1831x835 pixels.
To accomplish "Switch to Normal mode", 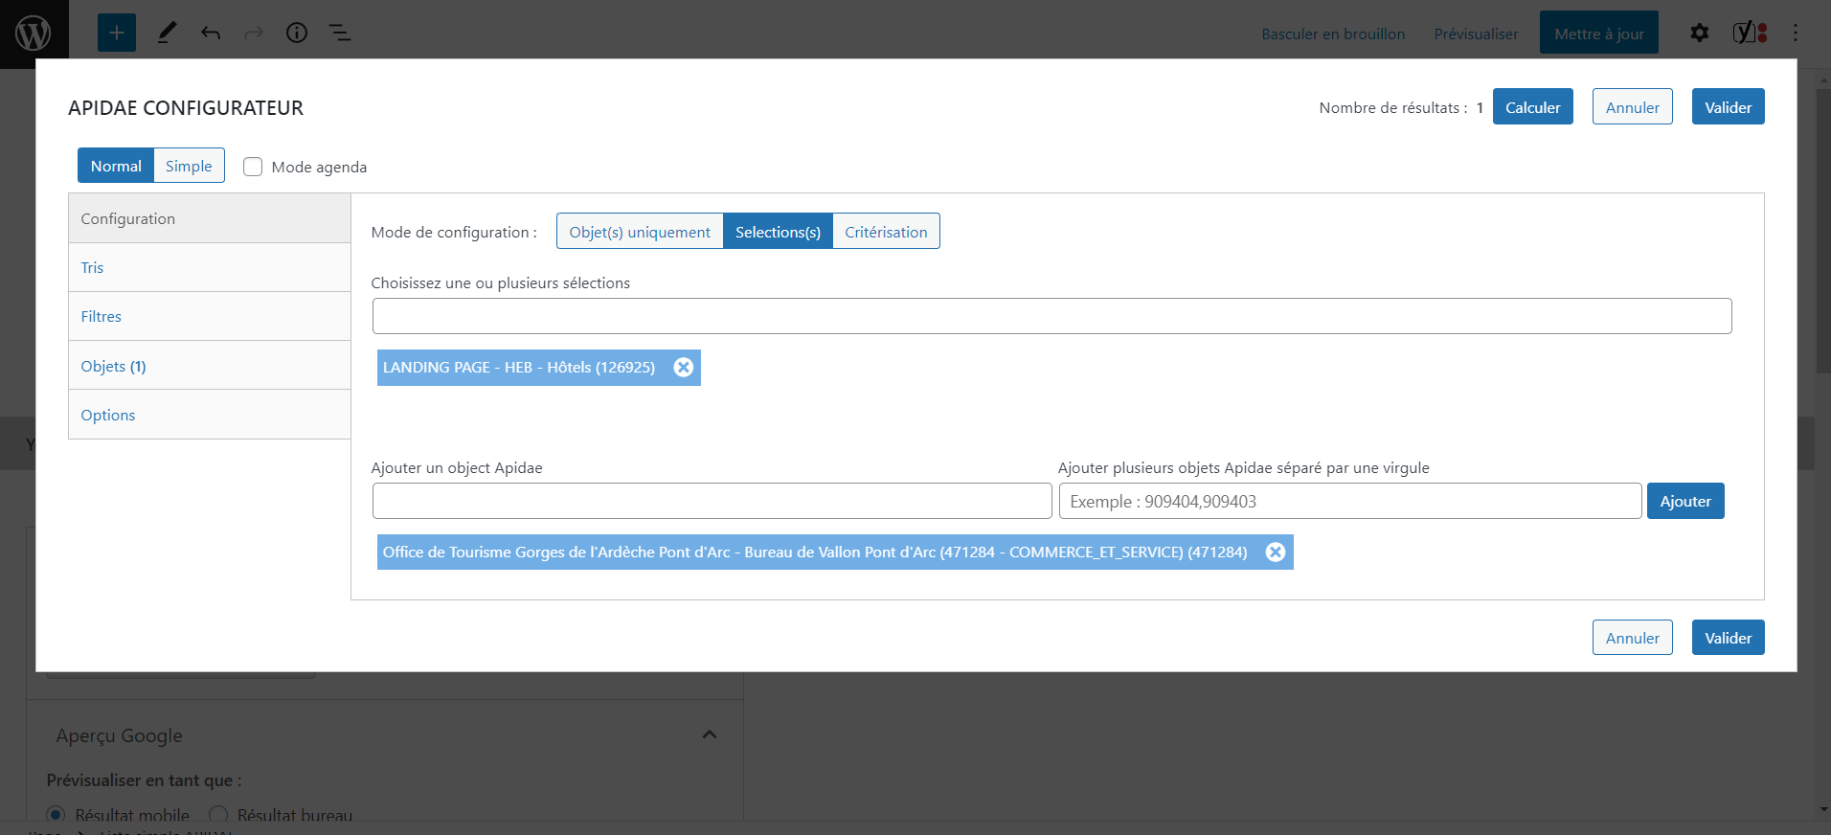I will tap(116, 166).
